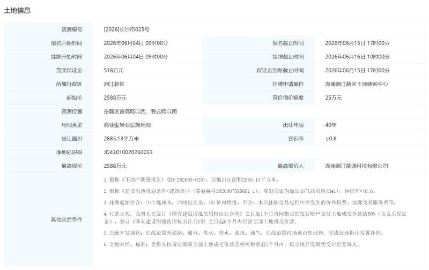Select the 最高报价 value 2588万元
This screenshot has height=270, width=429.
click(115, 166)
